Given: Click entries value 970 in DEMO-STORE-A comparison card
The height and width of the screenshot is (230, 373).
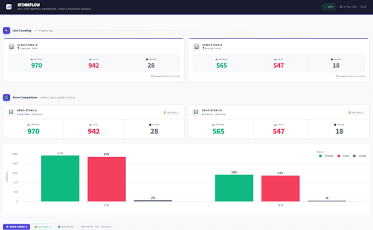Looking at the screenshot, I should [x=33, y=131].
